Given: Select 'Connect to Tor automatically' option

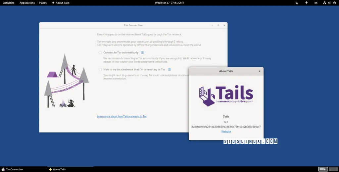Looking at the screenshot, I should coord(100,52).
